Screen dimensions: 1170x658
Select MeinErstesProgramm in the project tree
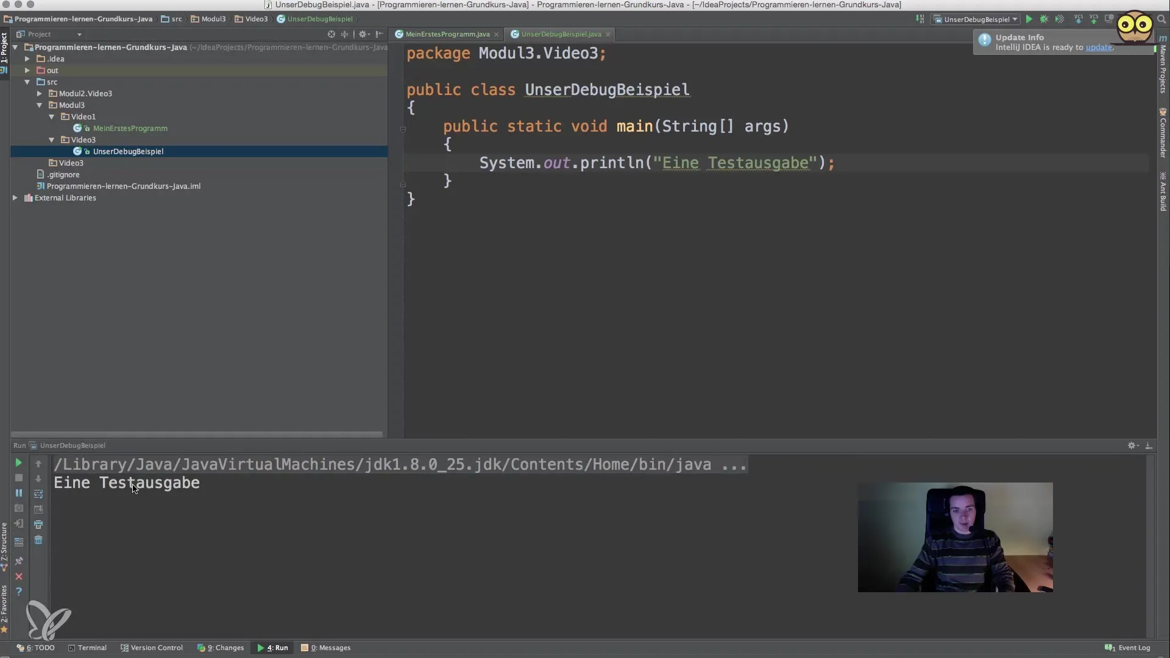click(x=130, y=128)
